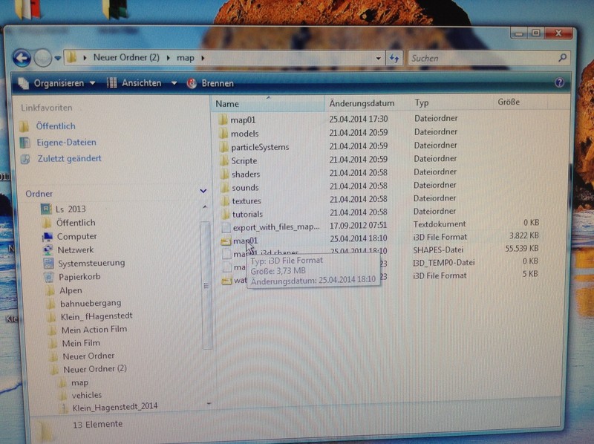
Task: Select Klein_Hagenstedt_2014 in folder tree
Action: tap(114, 407)
